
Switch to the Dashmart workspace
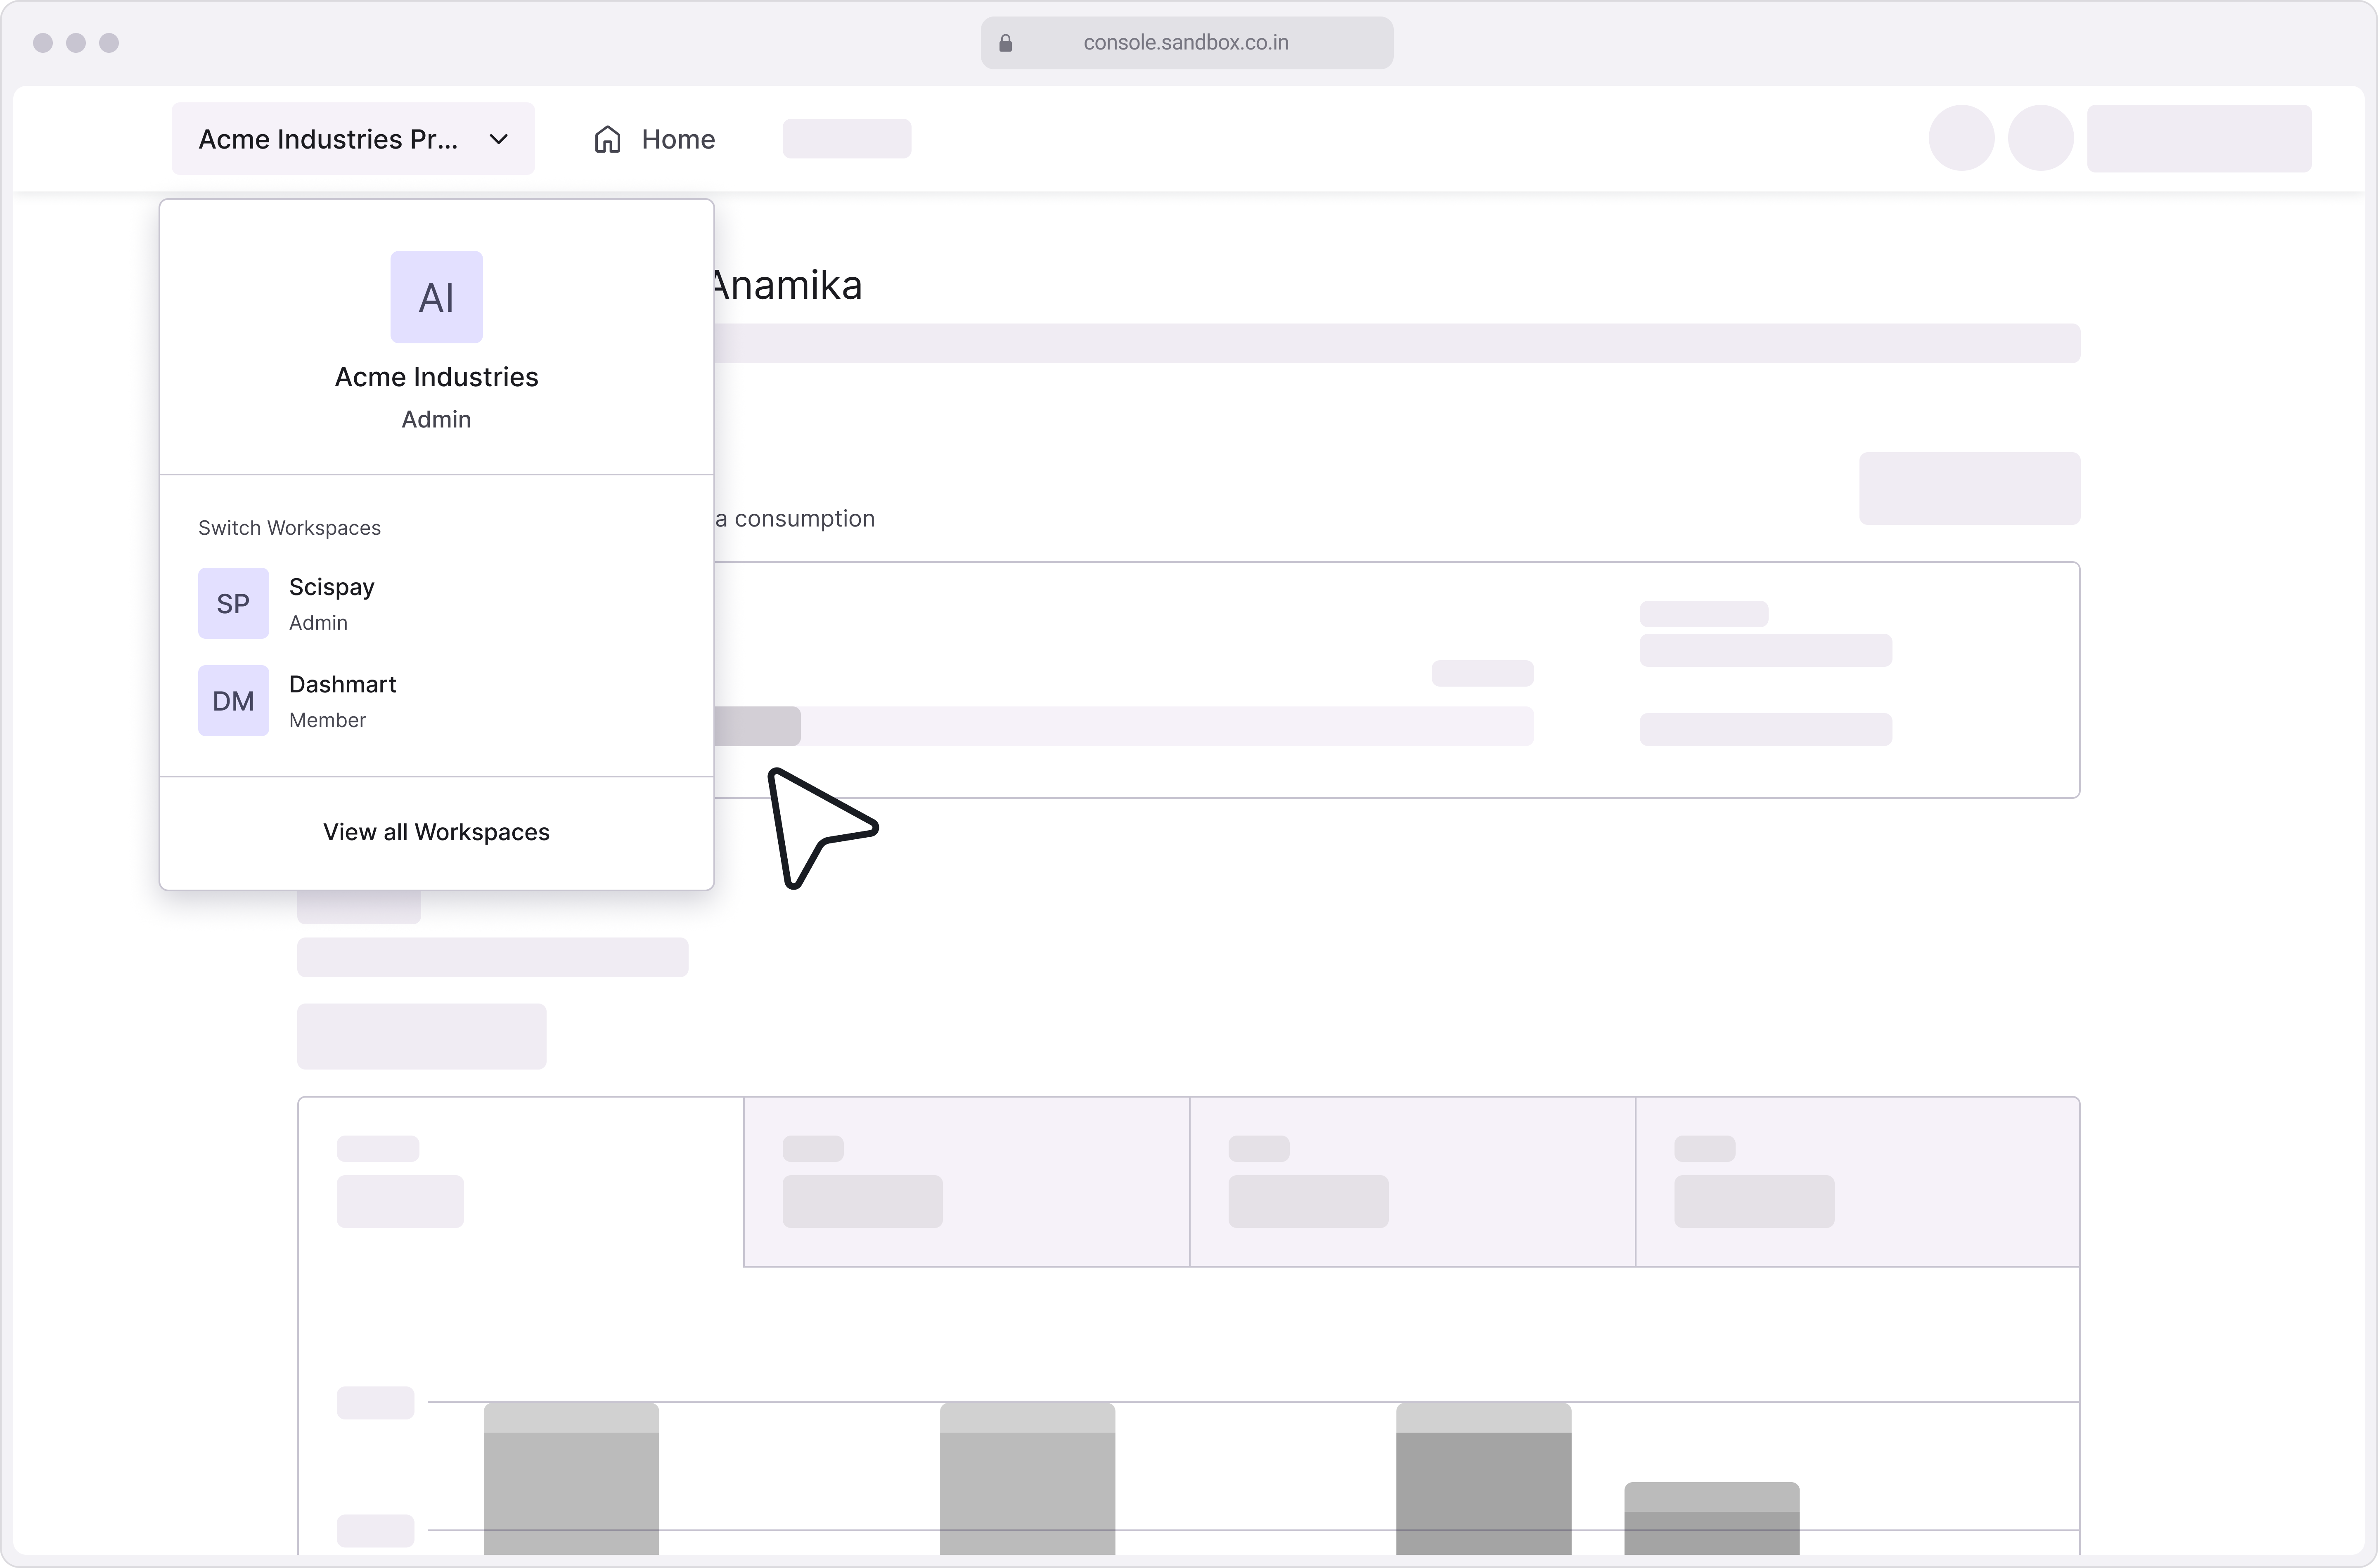(x=436, y=701)
